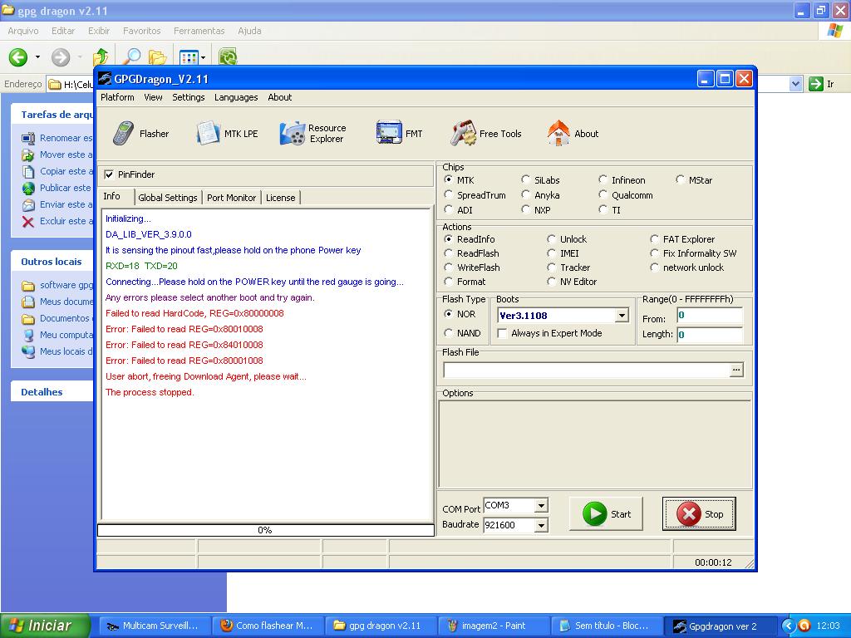This screenshot has width=851, height=638.
Task: Click the 0% progress bar
Action: pos(265,530)
